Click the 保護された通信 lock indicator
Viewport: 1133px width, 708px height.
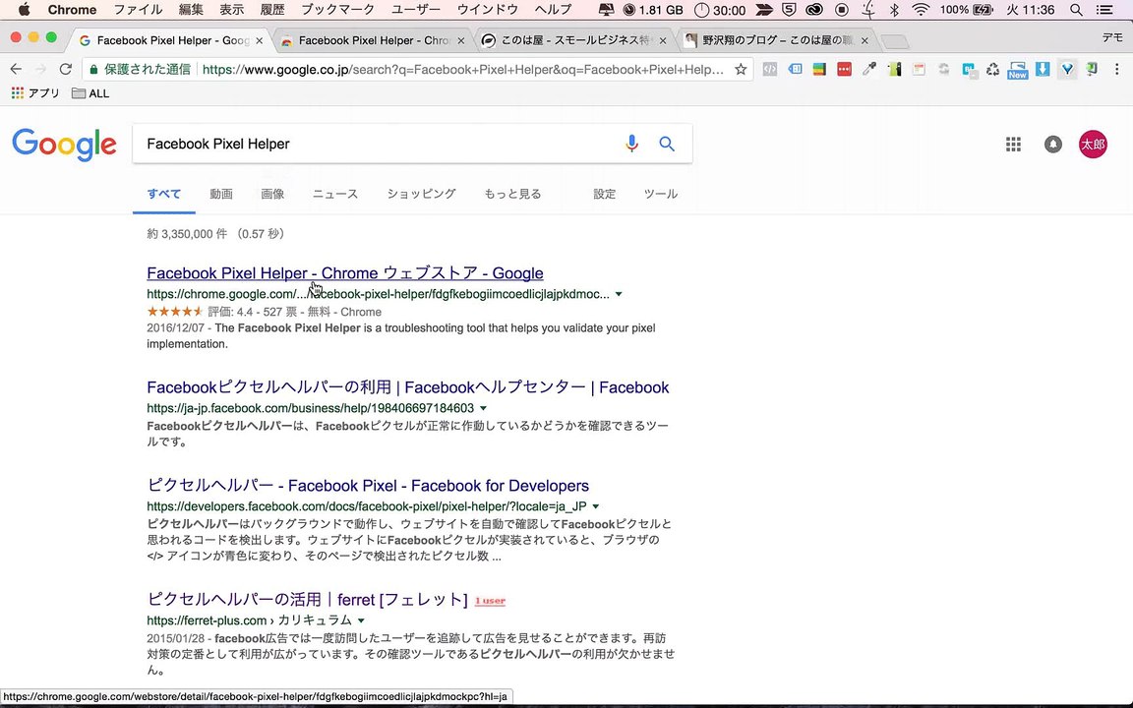tap(141, 70)
